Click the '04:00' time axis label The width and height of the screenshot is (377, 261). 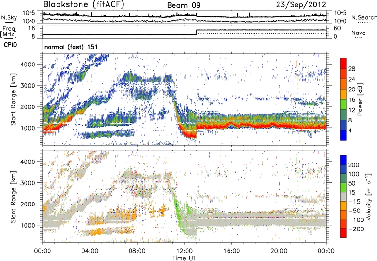coord(90,251)
